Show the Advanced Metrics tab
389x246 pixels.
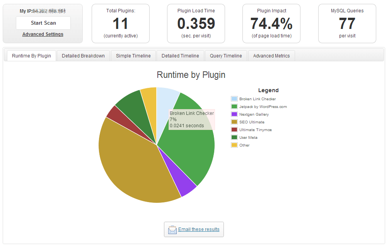[271, 56]
